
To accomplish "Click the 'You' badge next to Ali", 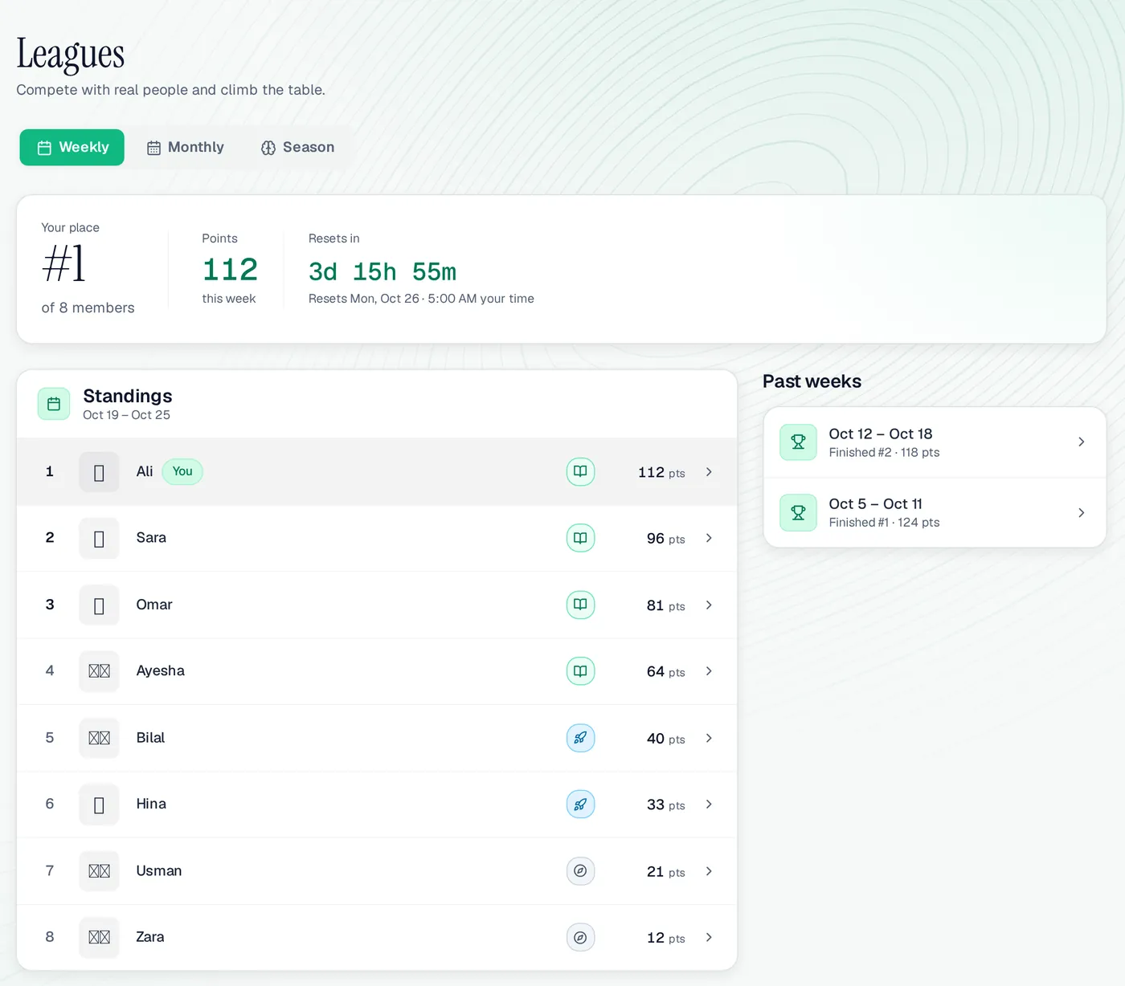I will [182, 471].
